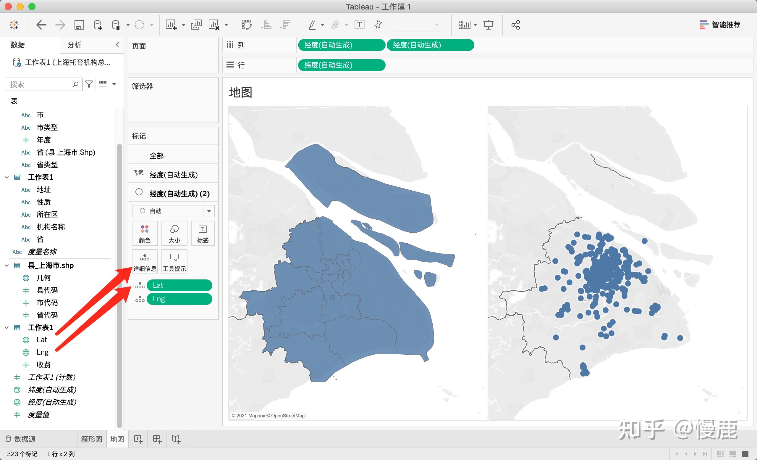Open the mark type dropdown showing 自动
Image resolution: width=757 pixels, height=460 pixels.
[209, 211]
